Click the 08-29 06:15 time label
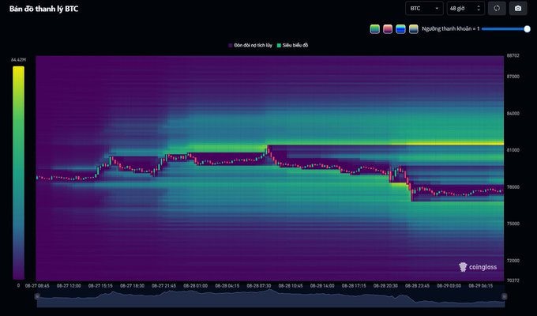Image resolution: width=537 pixels, height=316 pixels. 480,285
